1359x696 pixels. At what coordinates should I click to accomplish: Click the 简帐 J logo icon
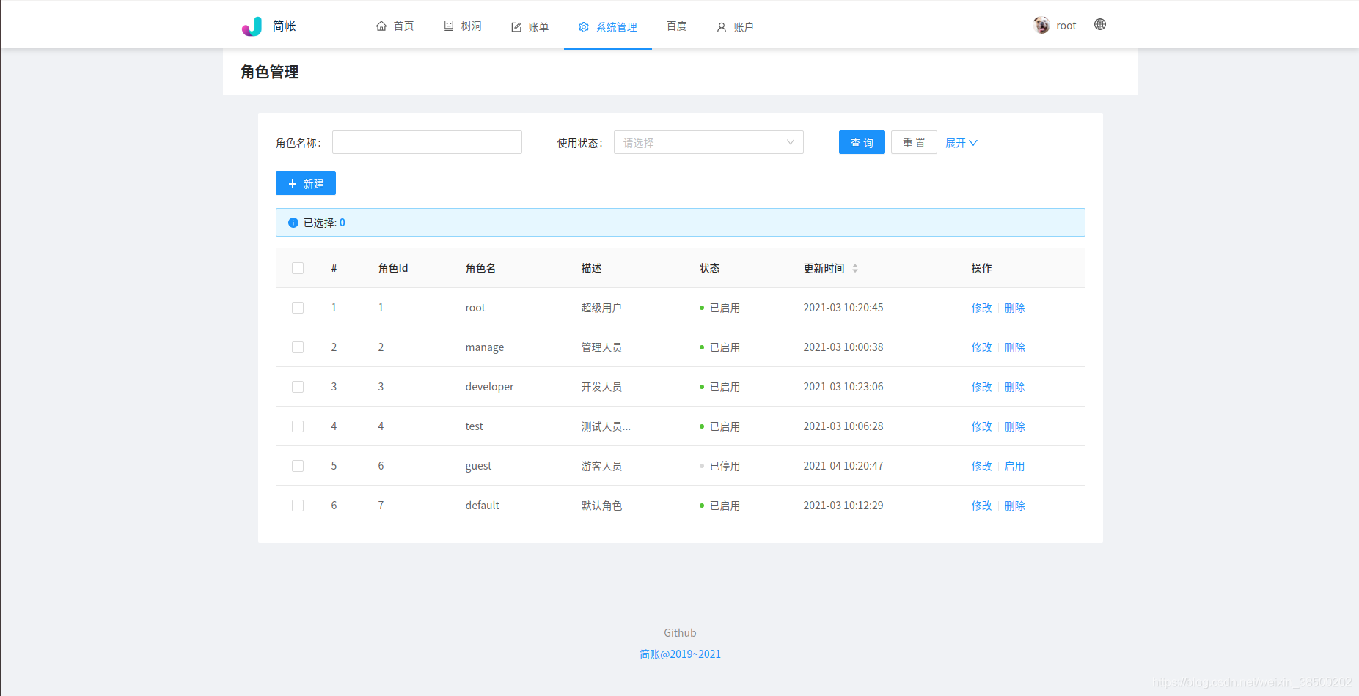[x=252, y=26]
